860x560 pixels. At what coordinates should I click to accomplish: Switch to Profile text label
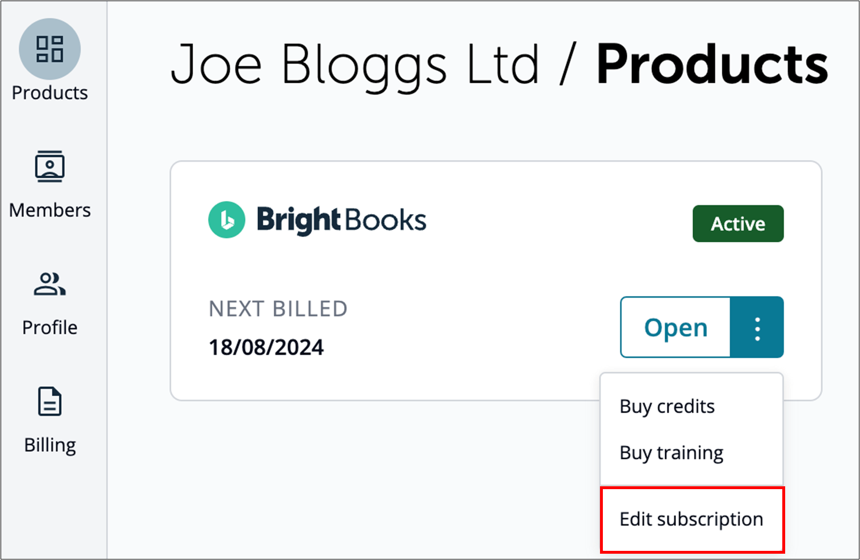(x=50, y=327)
